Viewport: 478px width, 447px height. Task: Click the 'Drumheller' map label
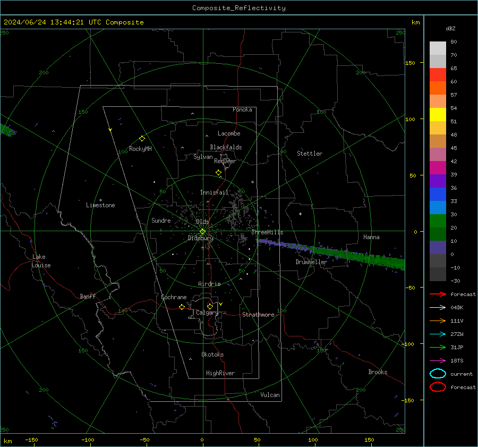coord(311,262)
